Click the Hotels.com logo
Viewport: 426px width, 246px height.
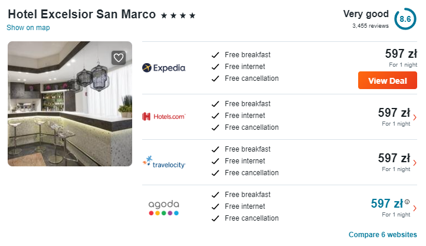164,116
